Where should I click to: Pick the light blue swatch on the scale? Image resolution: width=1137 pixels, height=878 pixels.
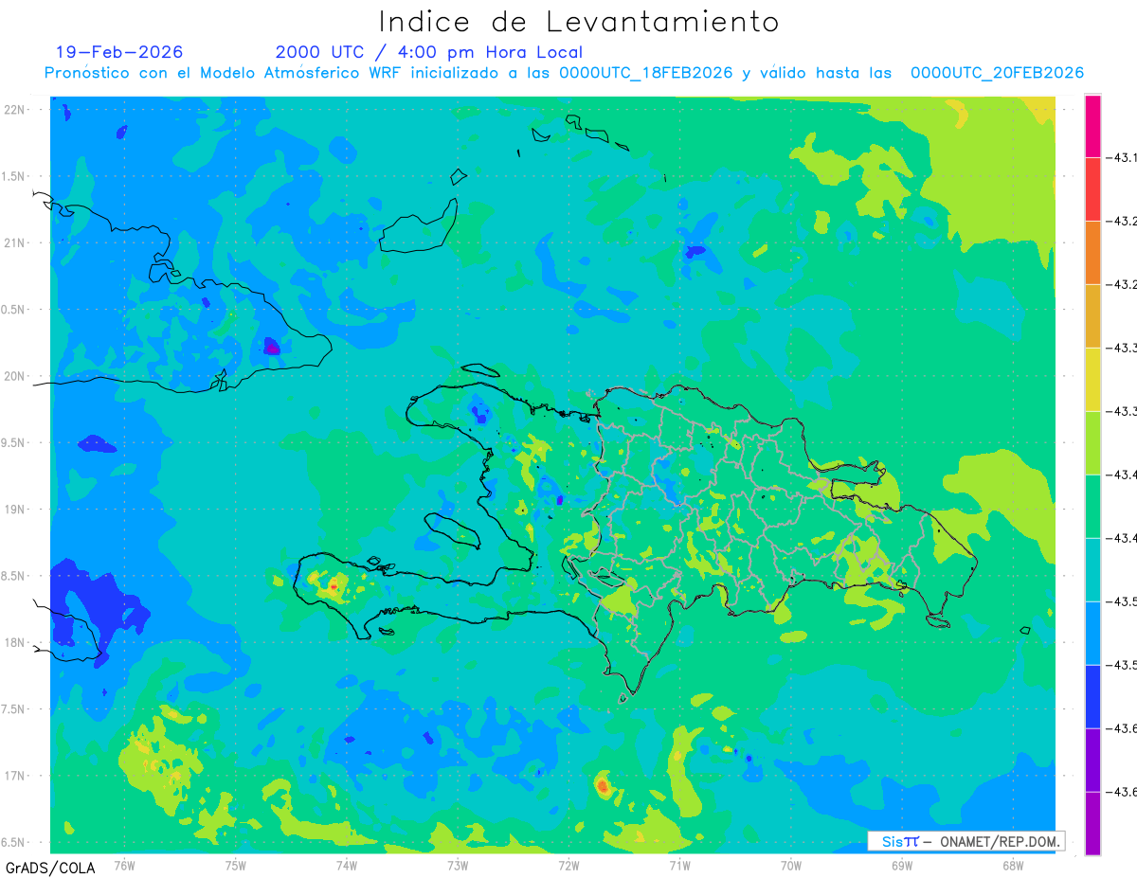[x=1092, y=634]
